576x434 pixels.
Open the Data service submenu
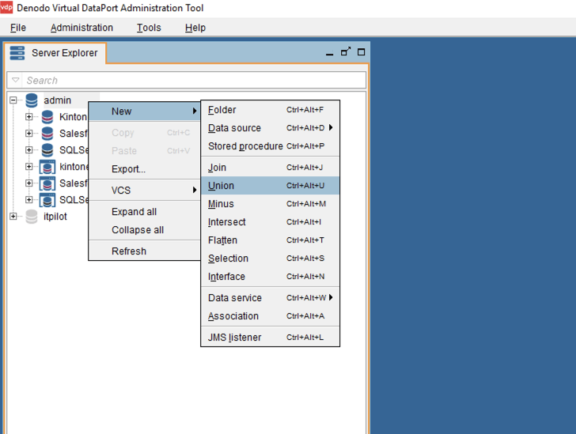[x=270, y=298]
